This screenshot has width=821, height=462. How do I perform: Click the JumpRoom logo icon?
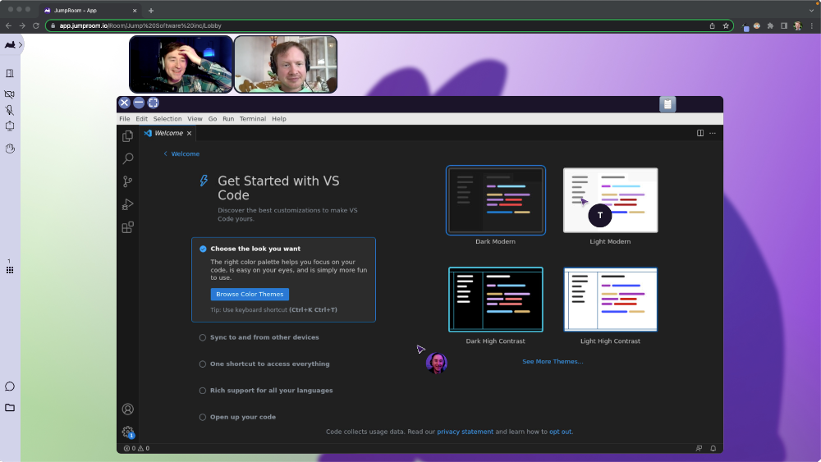click(x=10, y=45)
